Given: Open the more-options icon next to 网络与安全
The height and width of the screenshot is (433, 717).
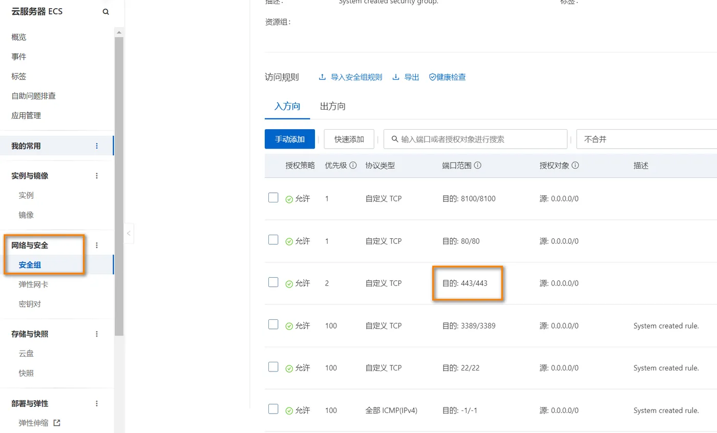Looking at the screenshot, I should tap(97, 245).
